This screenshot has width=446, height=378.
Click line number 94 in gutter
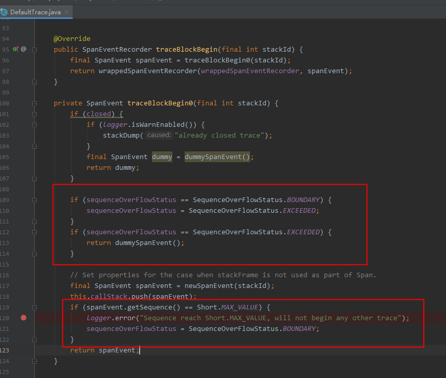click(x=5, y=39)
